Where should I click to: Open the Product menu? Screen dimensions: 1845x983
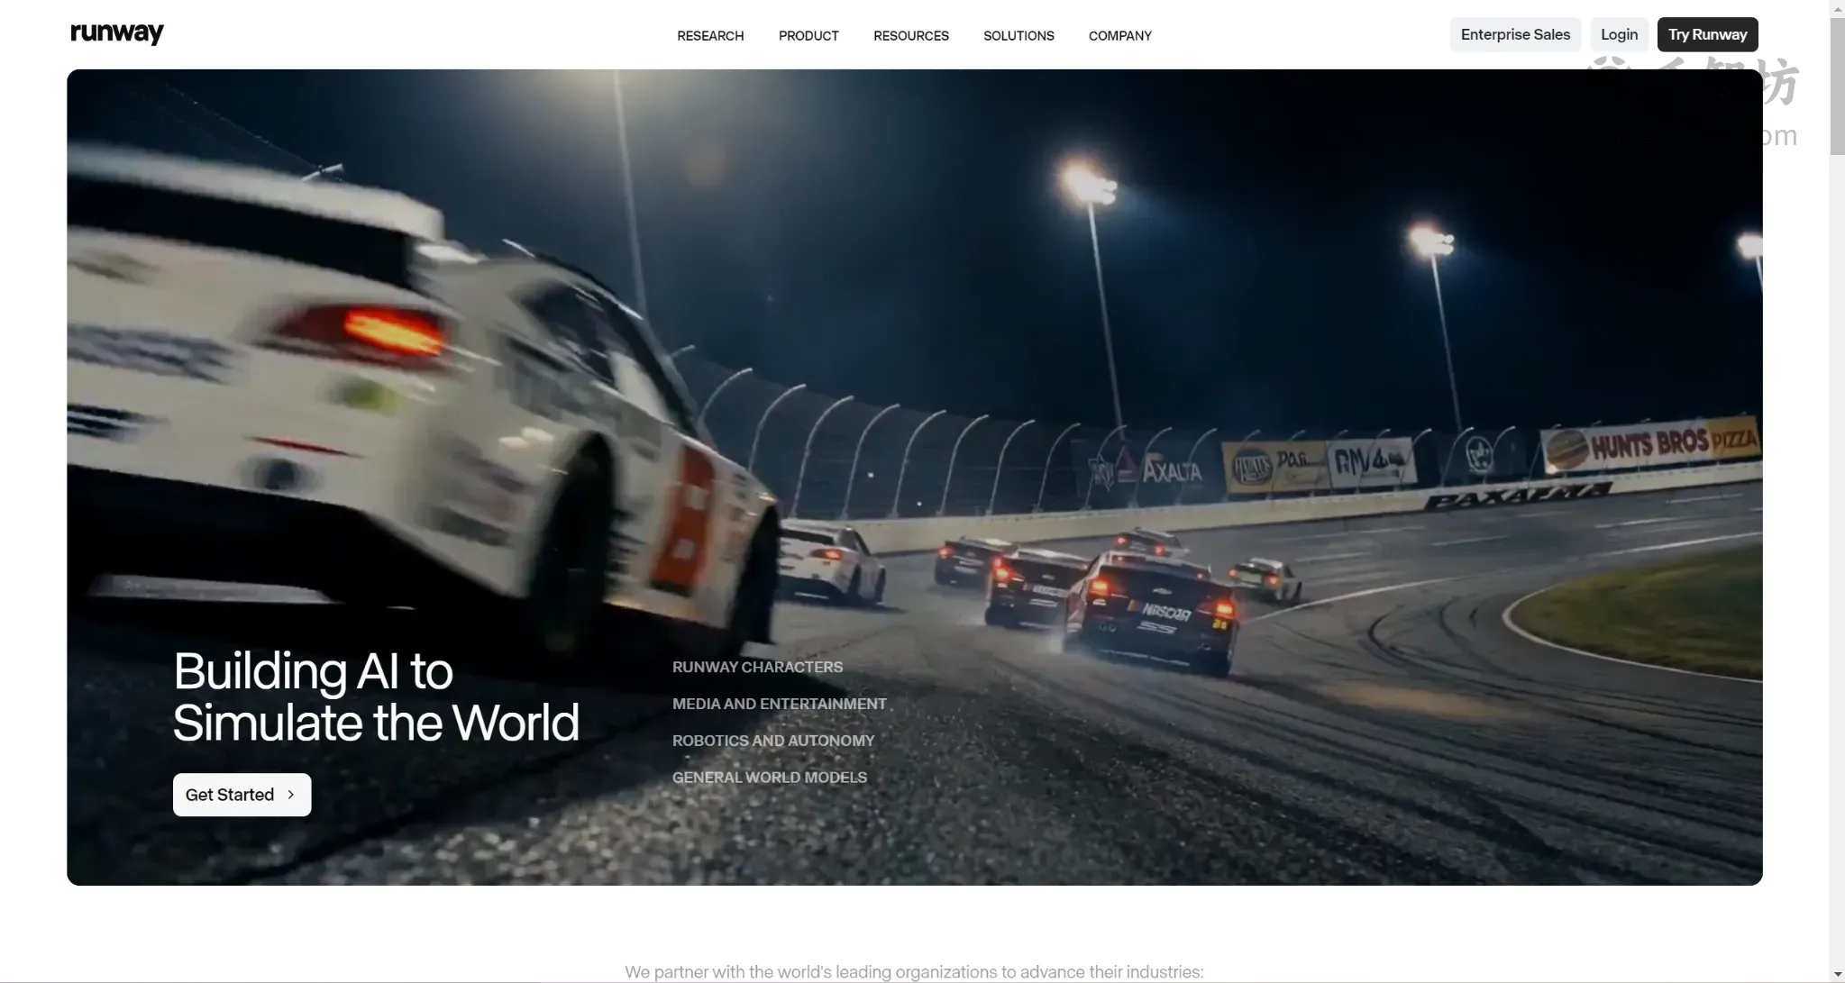coord(808,36)
